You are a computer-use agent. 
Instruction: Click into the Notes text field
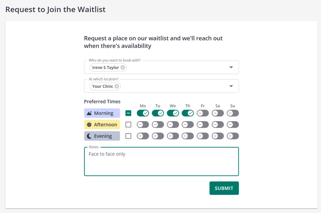161,163
